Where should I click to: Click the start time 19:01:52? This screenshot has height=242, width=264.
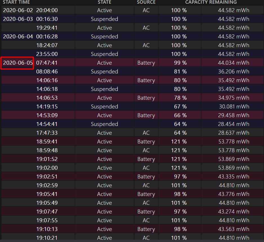pyautogui.click(x=47, y=159)
